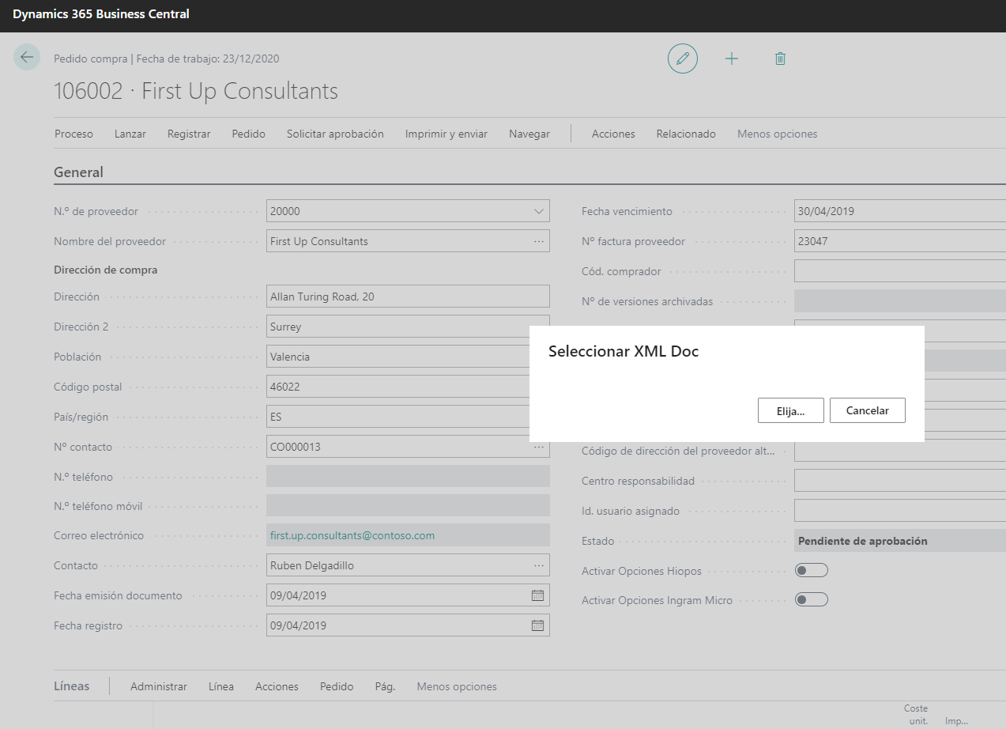This screenshot has height=729, width=1006.
Task: Click ellipsis beside Contacto field
Action: (x=539, y=565)
